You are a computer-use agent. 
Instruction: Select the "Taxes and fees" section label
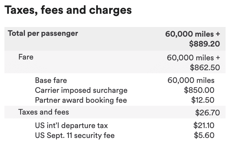click(x=44, y=112)
